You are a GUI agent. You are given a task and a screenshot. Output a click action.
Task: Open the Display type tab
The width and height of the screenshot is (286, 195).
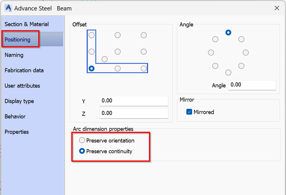tap(19, 101)
